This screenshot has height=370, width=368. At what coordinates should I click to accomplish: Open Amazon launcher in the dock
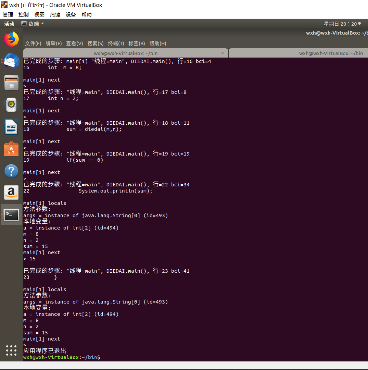[11, 193]
